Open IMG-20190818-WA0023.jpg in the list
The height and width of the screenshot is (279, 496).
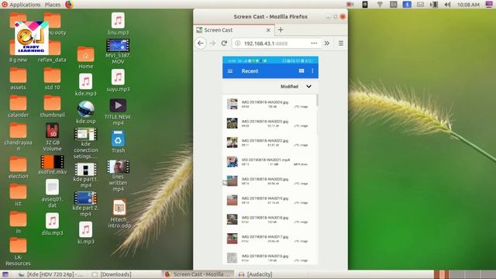[x=270, y=123]
